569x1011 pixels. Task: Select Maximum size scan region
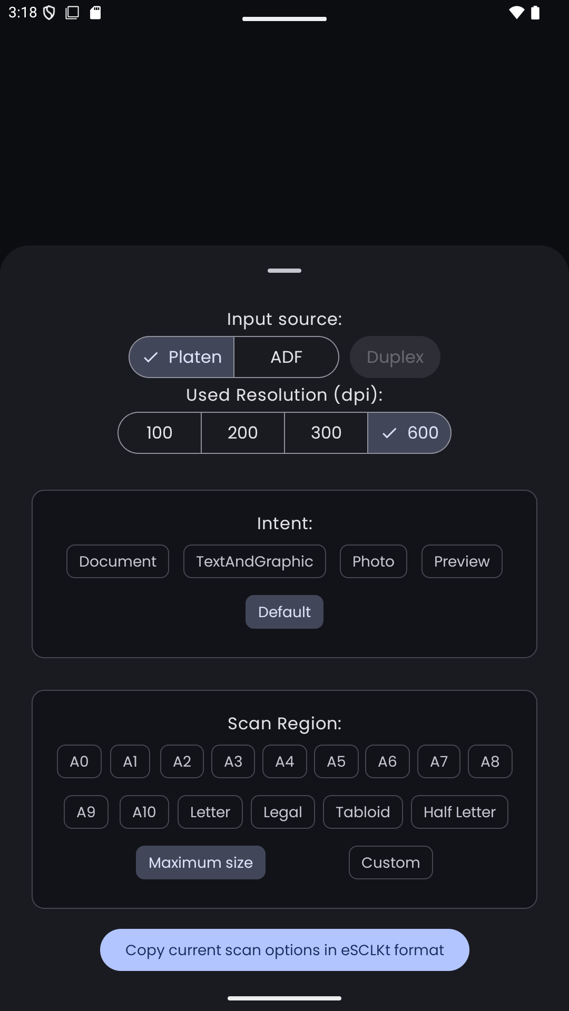point(201,863)
